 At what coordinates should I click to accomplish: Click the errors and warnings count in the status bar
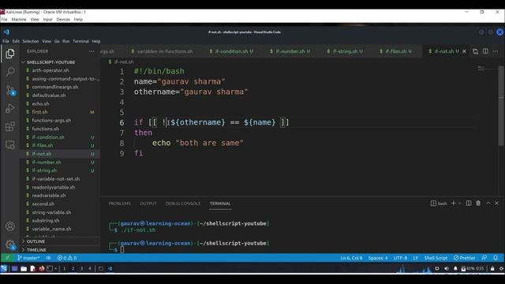pyautogui.click(x=66, y=258)
